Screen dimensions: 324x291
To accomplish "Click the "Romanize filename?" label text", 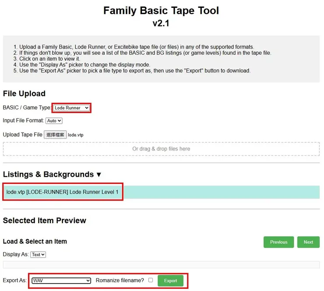I will coord(120,280).
